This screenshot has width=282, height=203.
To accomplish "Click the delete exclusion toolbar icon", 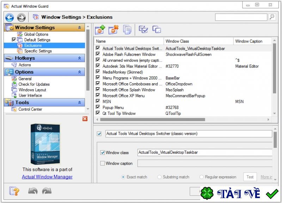I will [x=114, y=30].
